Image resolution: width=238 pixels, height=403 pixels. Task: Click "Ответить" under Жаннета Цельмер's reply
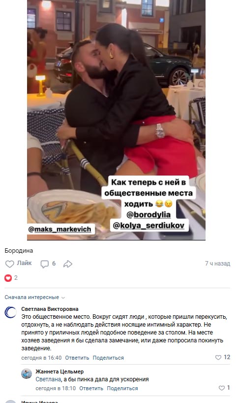(91, 388)
